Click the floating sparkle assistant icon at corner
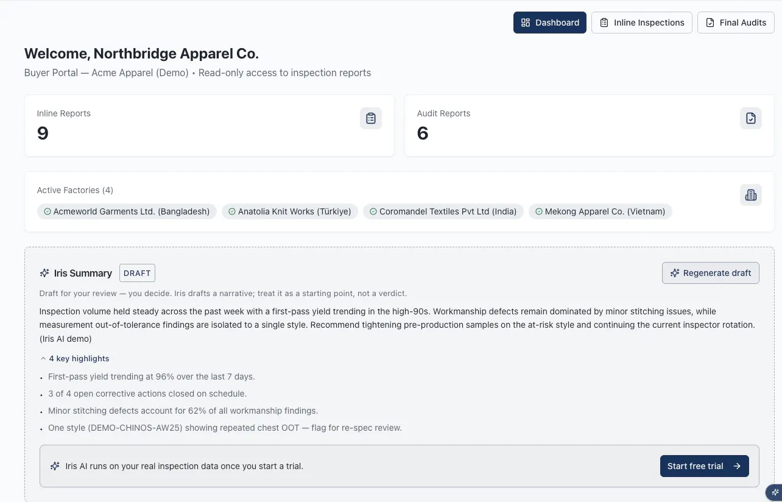The image size is (782, 502). click(x=775, y=492)
